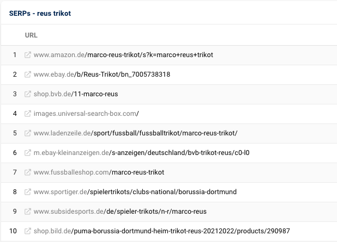Open external link icon for subsidesports.de
The image size is (337, 242).
point(28,212)
